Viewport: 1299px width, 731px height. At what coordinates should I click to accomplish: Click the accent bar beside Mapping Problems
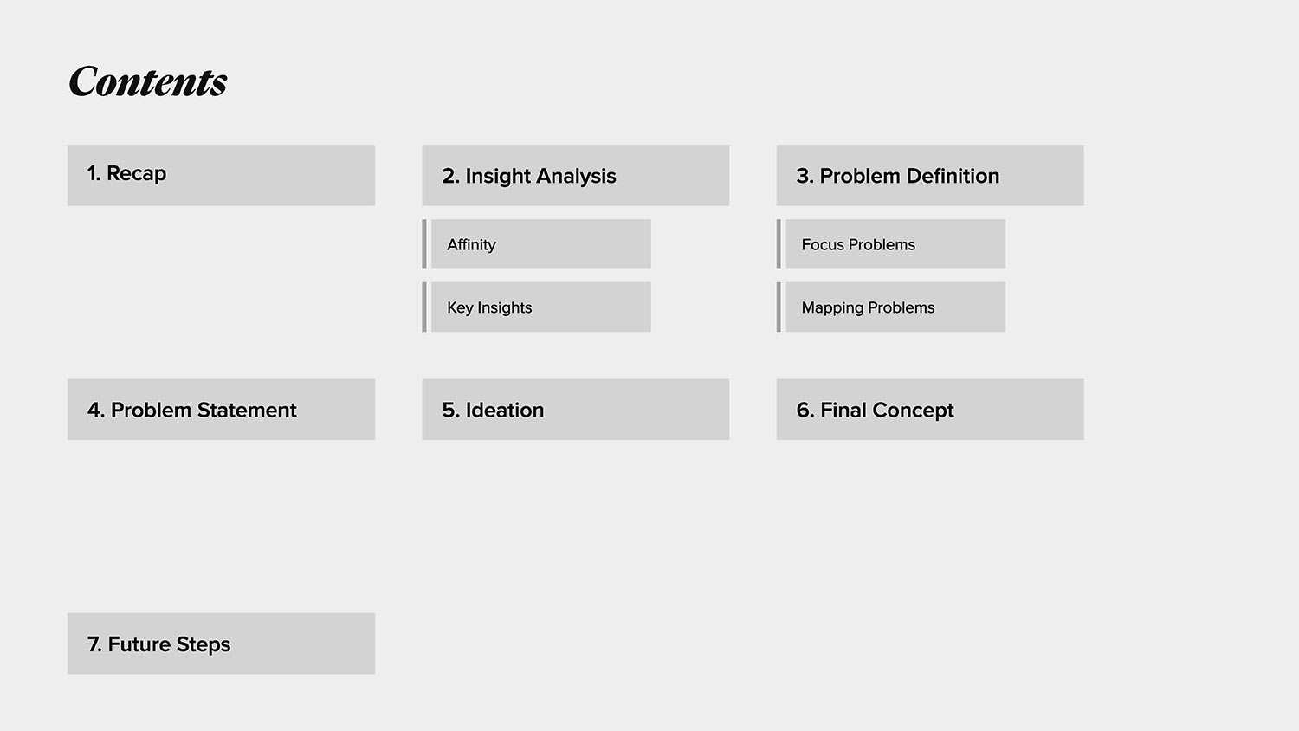point(779,307)
